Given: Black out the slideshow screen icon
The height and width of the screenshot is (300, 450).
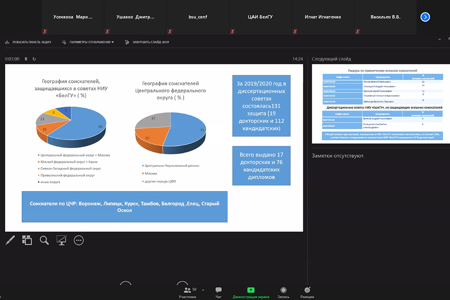Looking at the screenshot, I should [x=61, y=241].
